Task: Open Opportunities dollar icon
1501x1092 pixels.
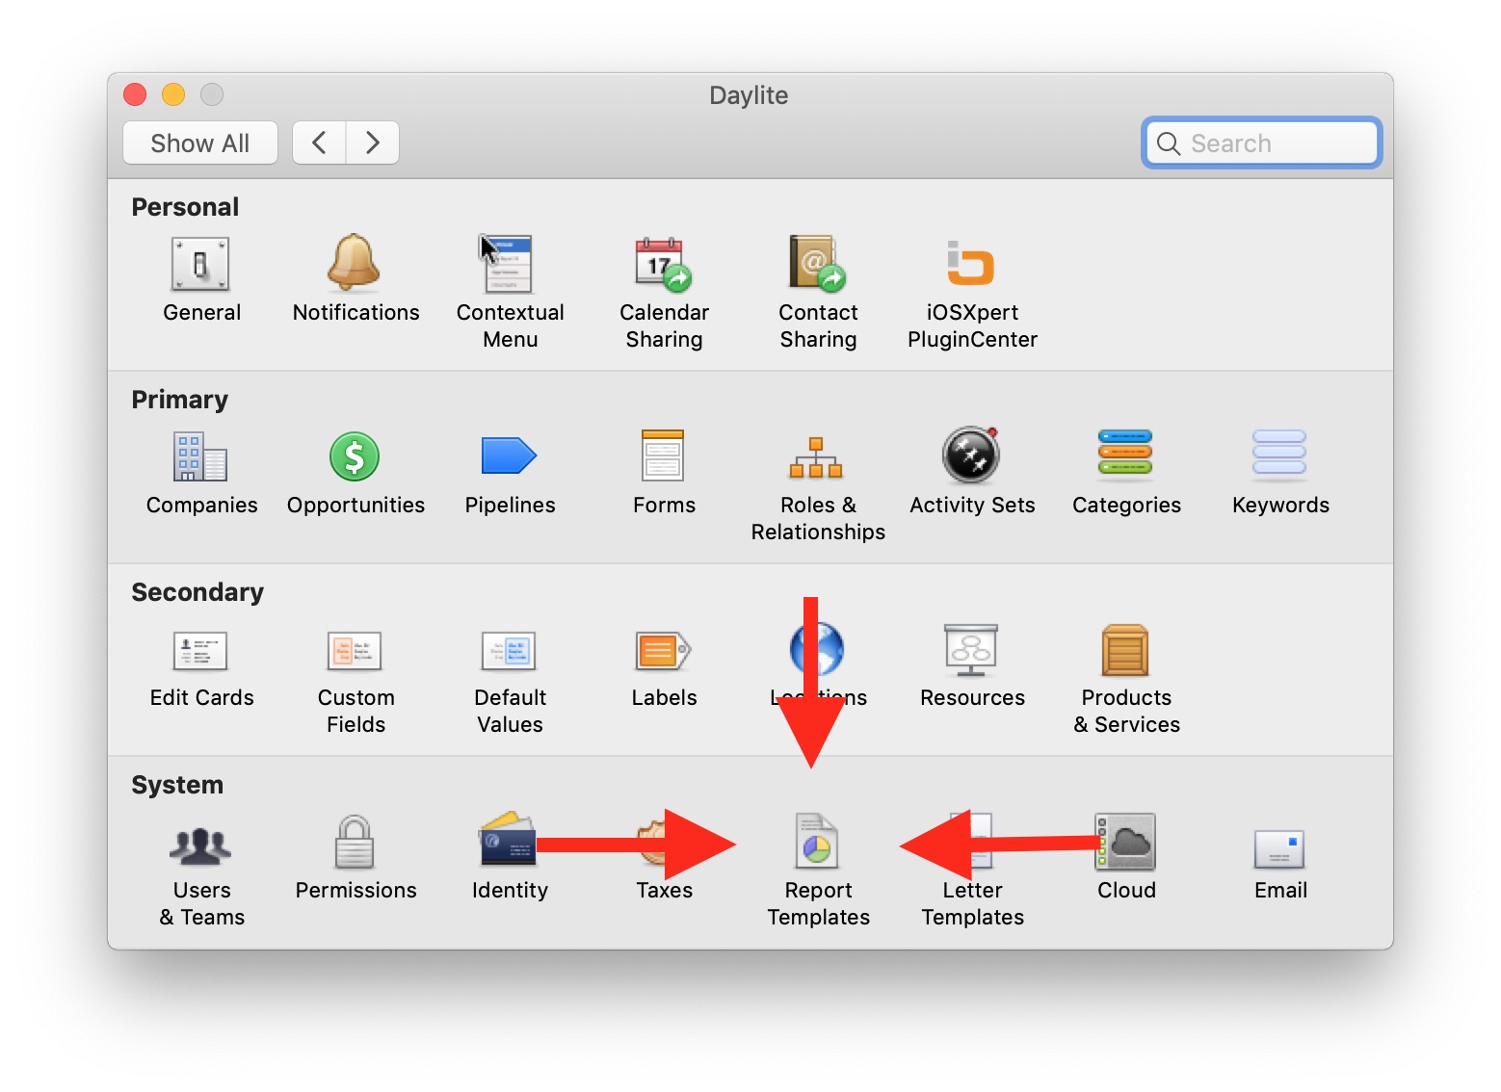Action: 355,456
